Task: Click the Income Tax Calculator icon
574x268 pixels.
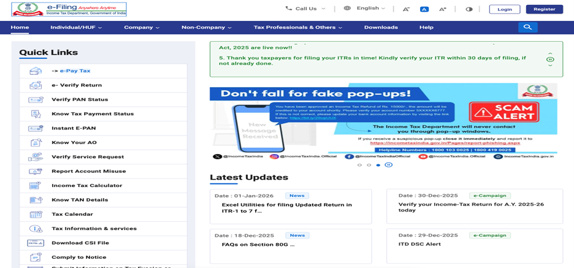Action: tap(36, 186)
